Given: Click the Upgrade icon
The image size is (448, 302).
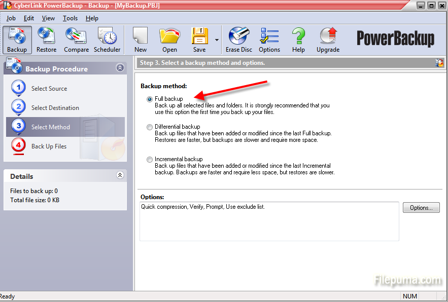Looking at the screenshot, I should click(328, 40).
